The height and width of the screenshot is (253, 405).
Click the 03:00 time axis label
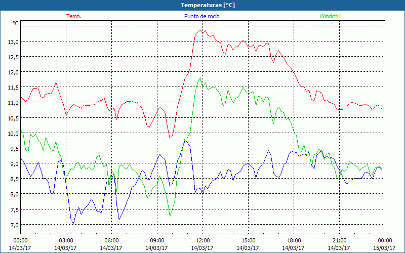[66, 241]
